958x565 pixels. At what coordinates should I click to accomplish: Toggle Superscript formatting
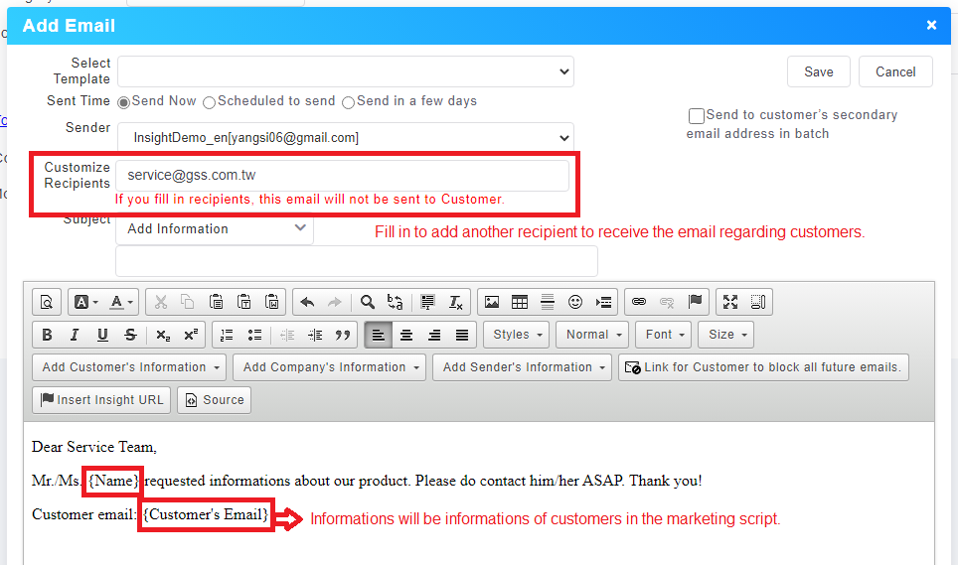[191, 335]
